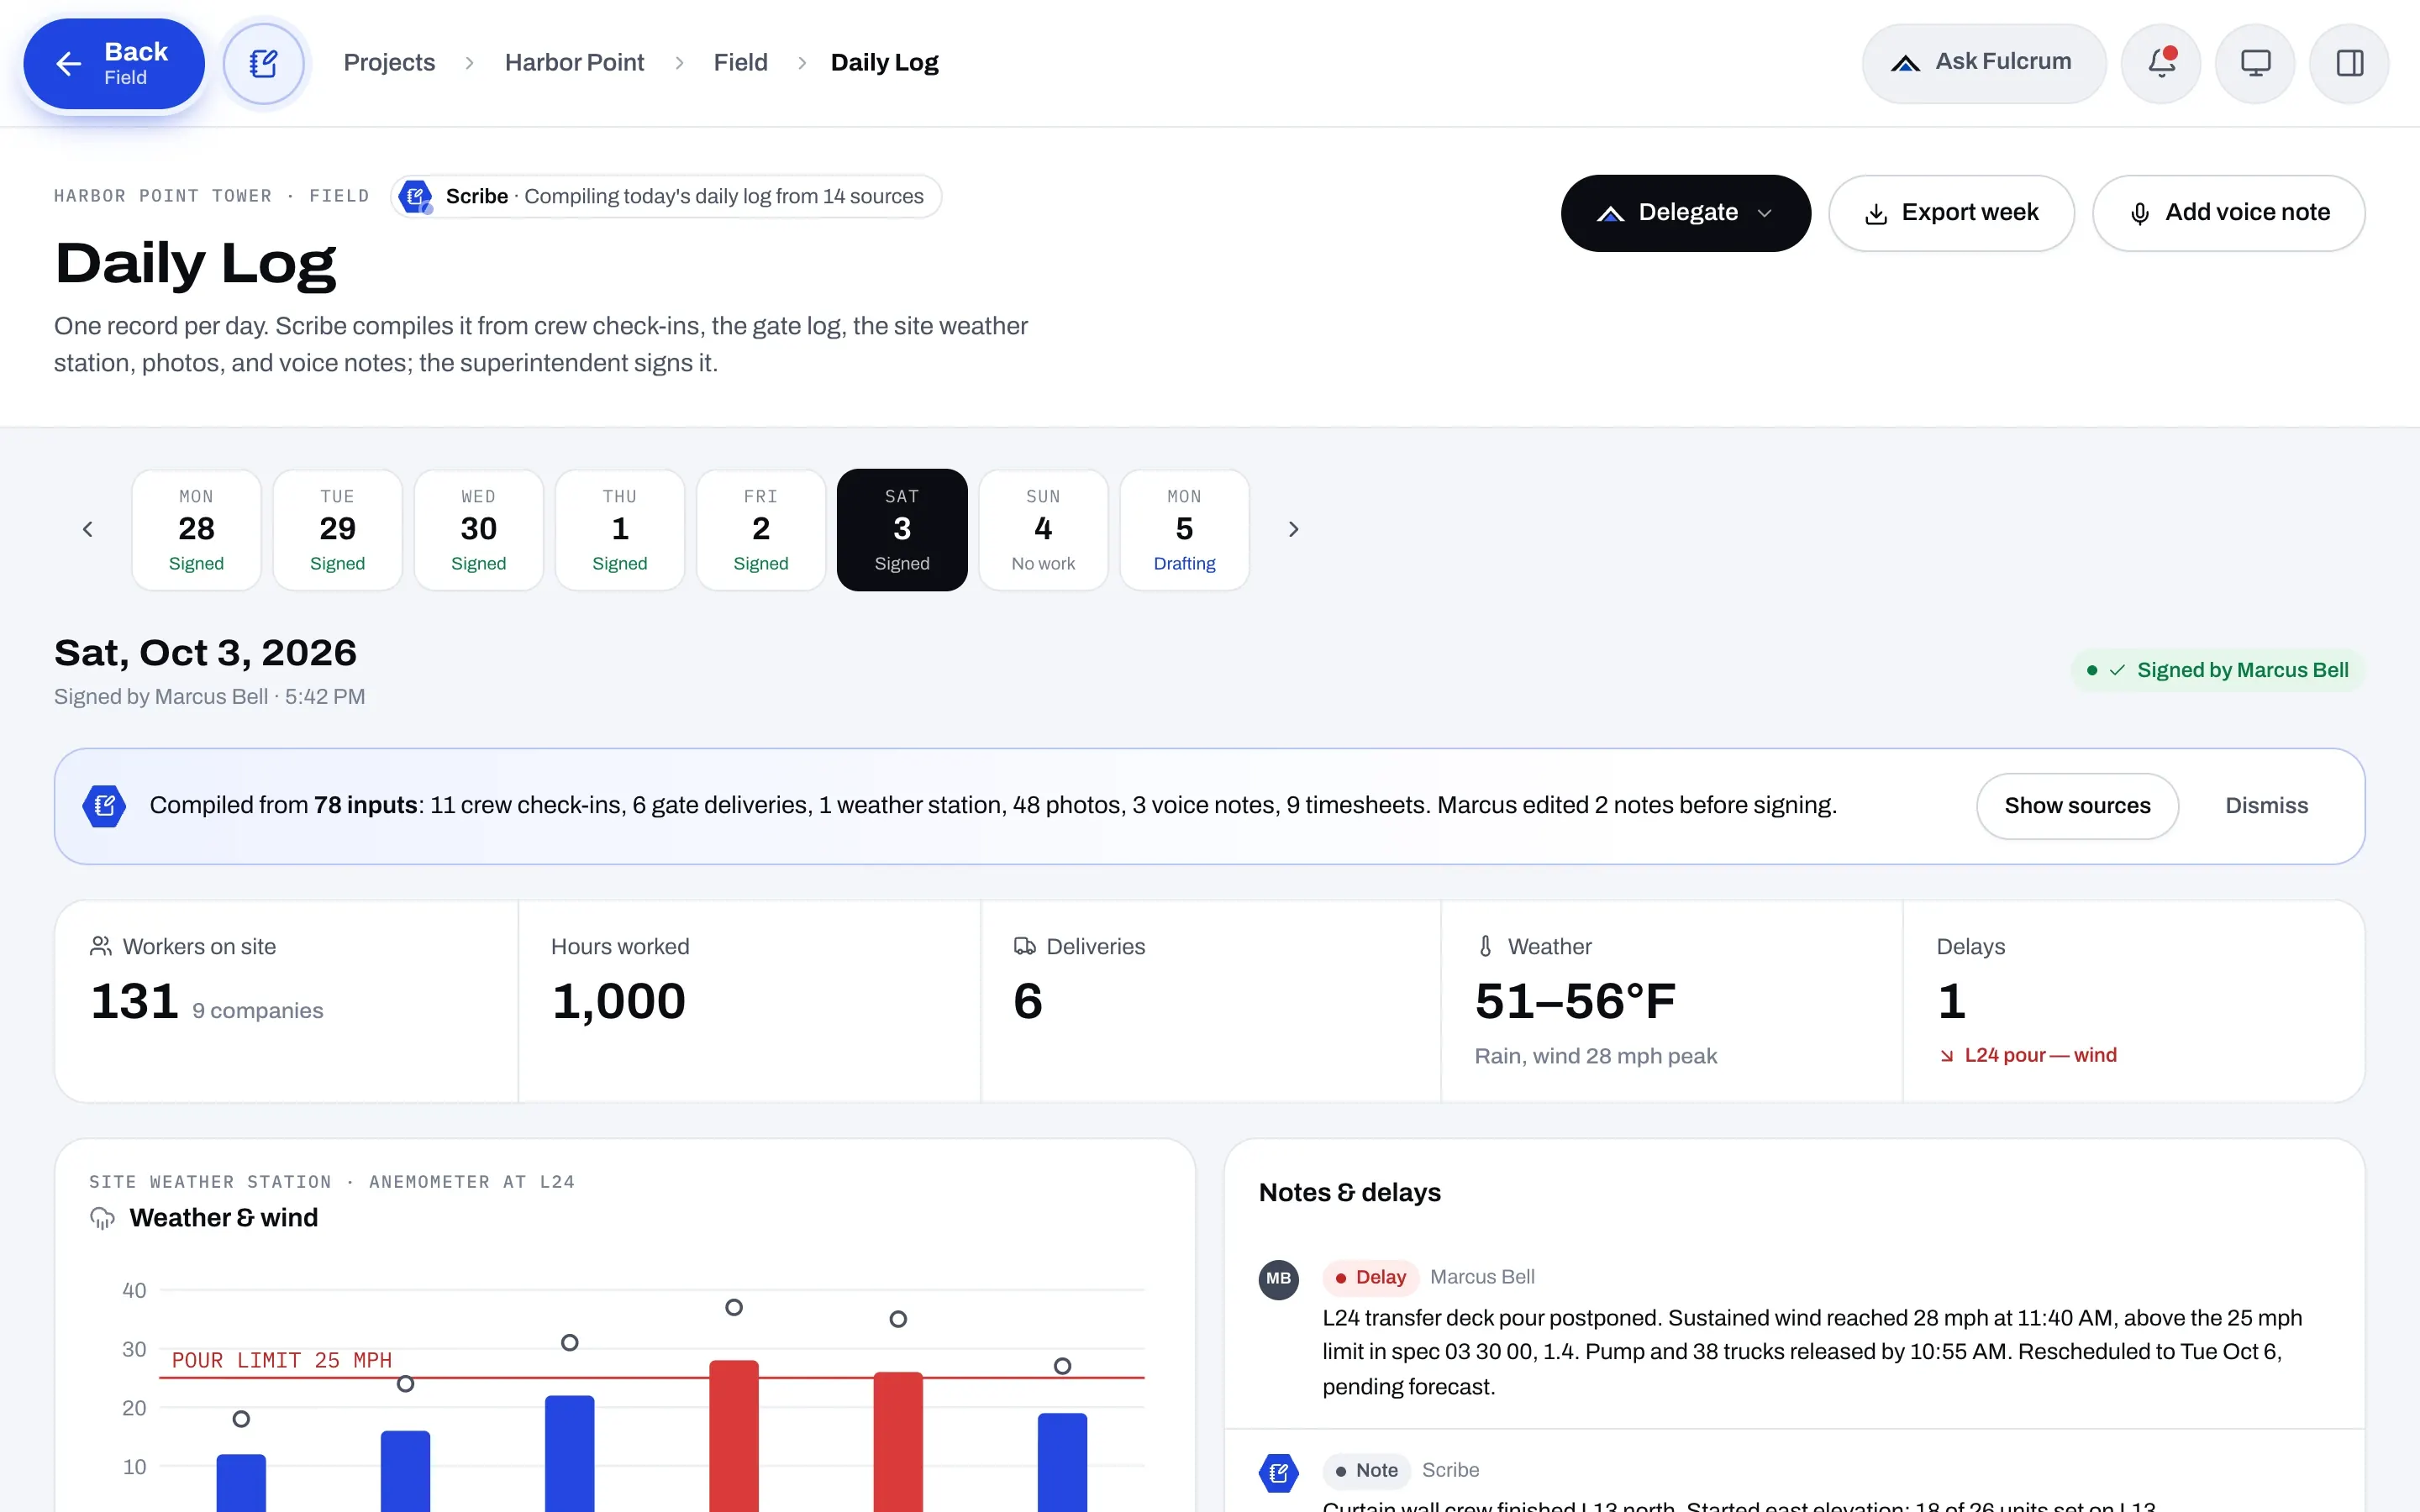This screenshot has height=1512, width=2420.
Task: Select Mon 5 Drafting day
Action: point(1184,530)
